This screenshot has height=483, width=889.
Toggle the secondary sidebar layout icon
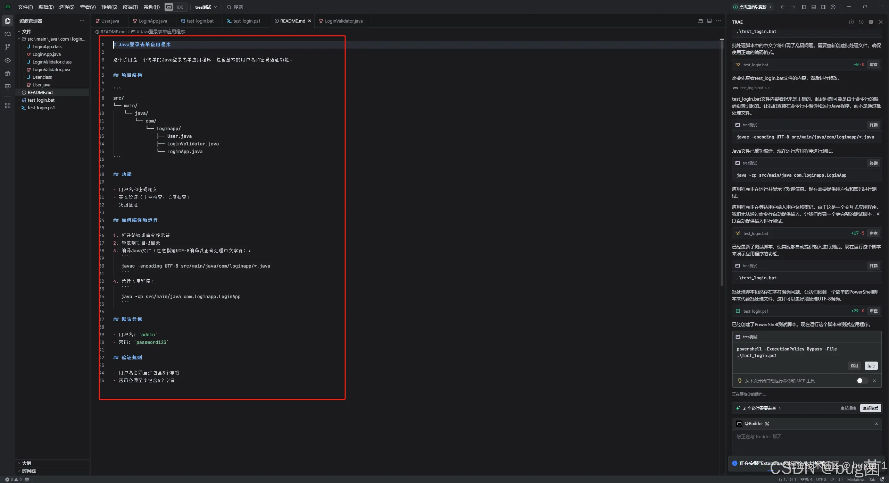(823, 7)
